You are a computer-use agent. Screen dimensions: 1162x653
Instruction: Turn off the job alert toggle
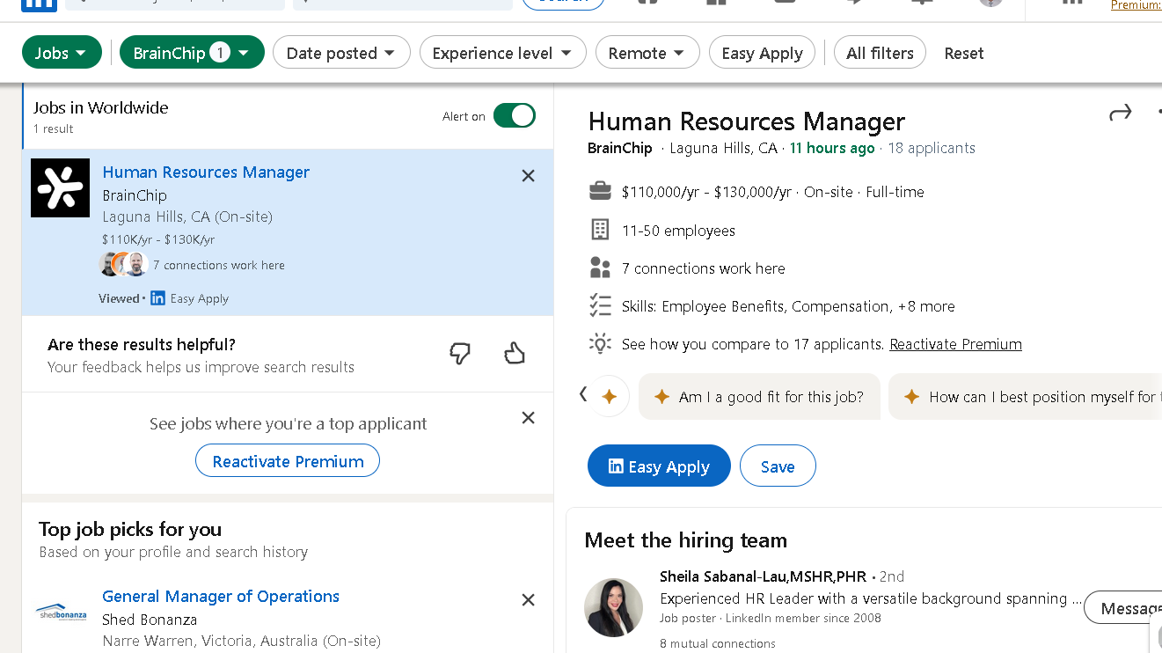point(514,116)
